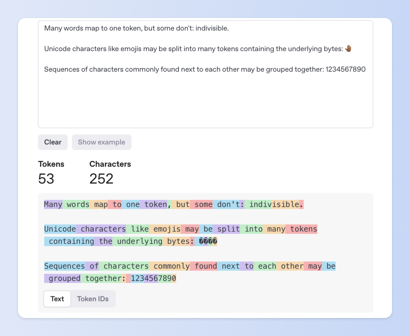Click the 'Tokens' heading label
This screenshot has width=410, height=336.
[x=51, y=164]
